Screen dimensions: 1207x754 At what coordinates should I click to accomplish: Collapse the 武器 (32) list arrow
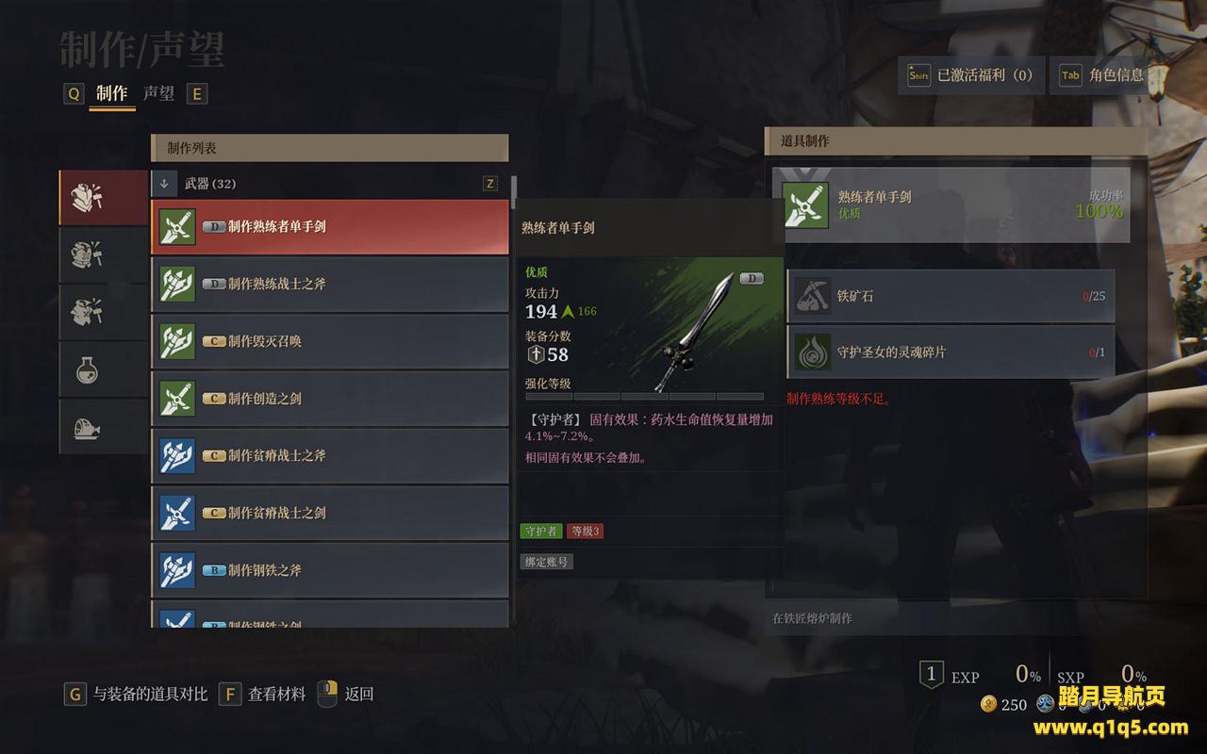coord(164,184)
